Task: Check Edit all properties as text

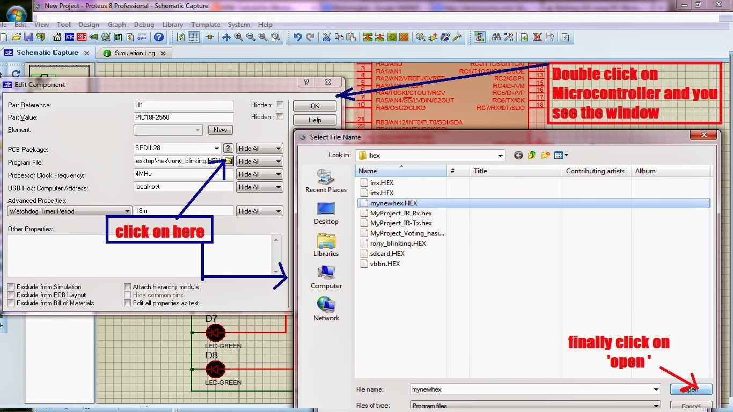Action: click(128, 303)
